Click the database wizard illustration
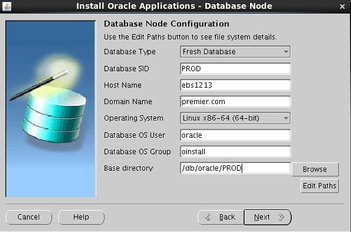The height and width of the screenshot is (232, 351). click(51, 109)
